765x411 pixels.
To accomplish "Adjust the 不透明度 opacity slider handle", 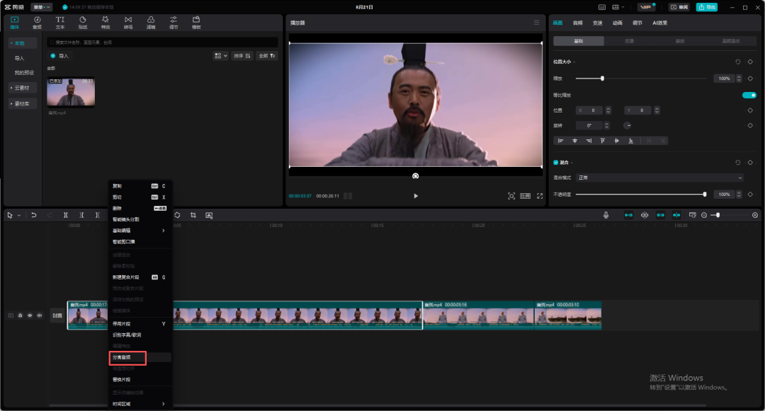I will [705, 195].
